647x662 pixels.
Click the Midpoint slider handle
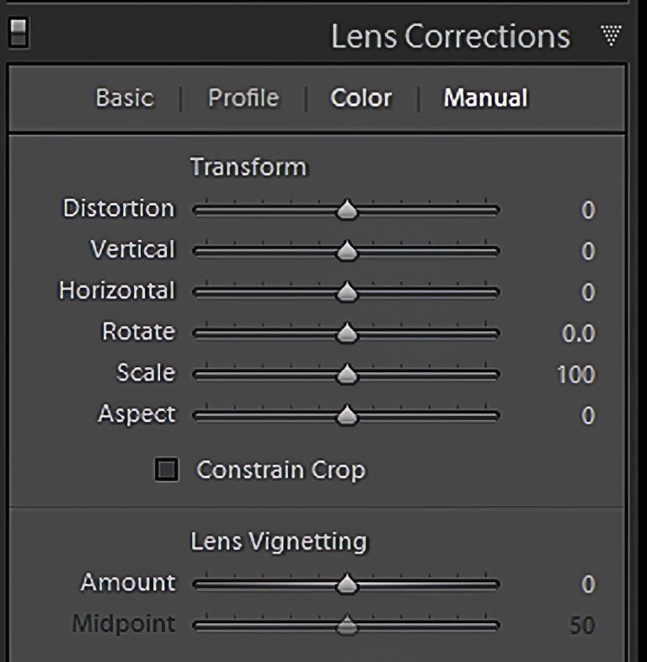coord(347,625)
